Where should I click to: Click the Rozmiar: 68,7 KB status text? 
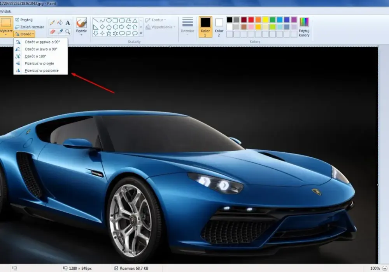[134, 268]
